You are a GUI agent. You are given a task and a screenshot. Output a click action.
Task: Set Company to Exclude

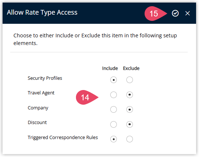(130, 109)
